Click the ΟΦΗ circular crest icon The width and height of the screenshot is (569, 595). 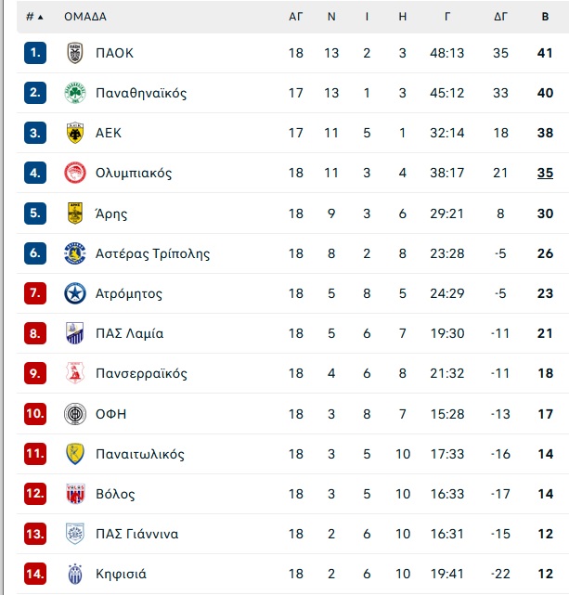pos(75,414)
